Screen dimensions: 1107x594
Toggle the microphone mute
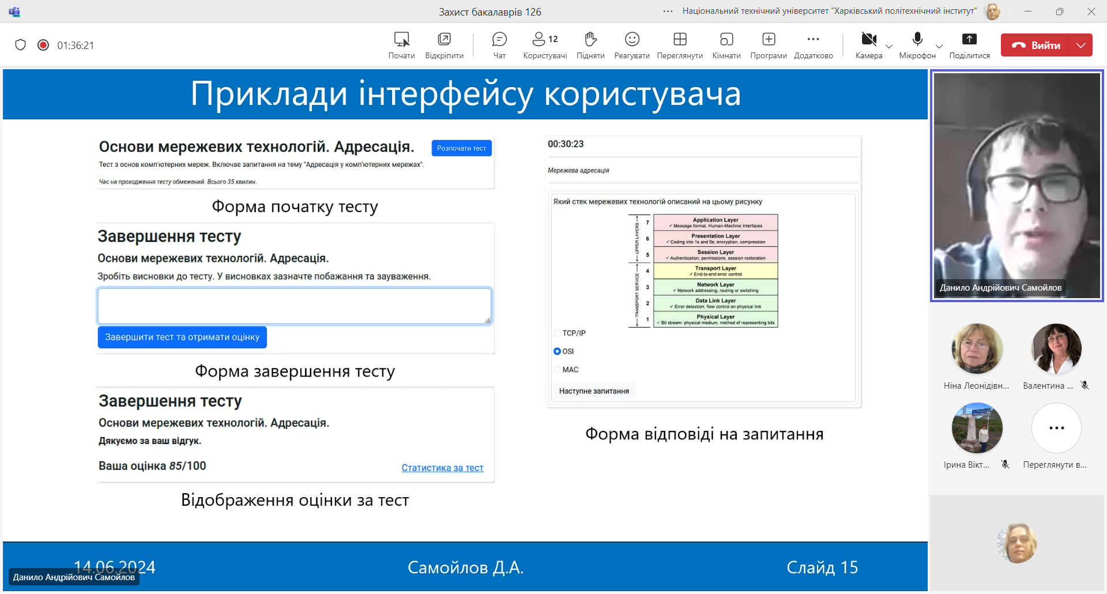pos(917,45)
